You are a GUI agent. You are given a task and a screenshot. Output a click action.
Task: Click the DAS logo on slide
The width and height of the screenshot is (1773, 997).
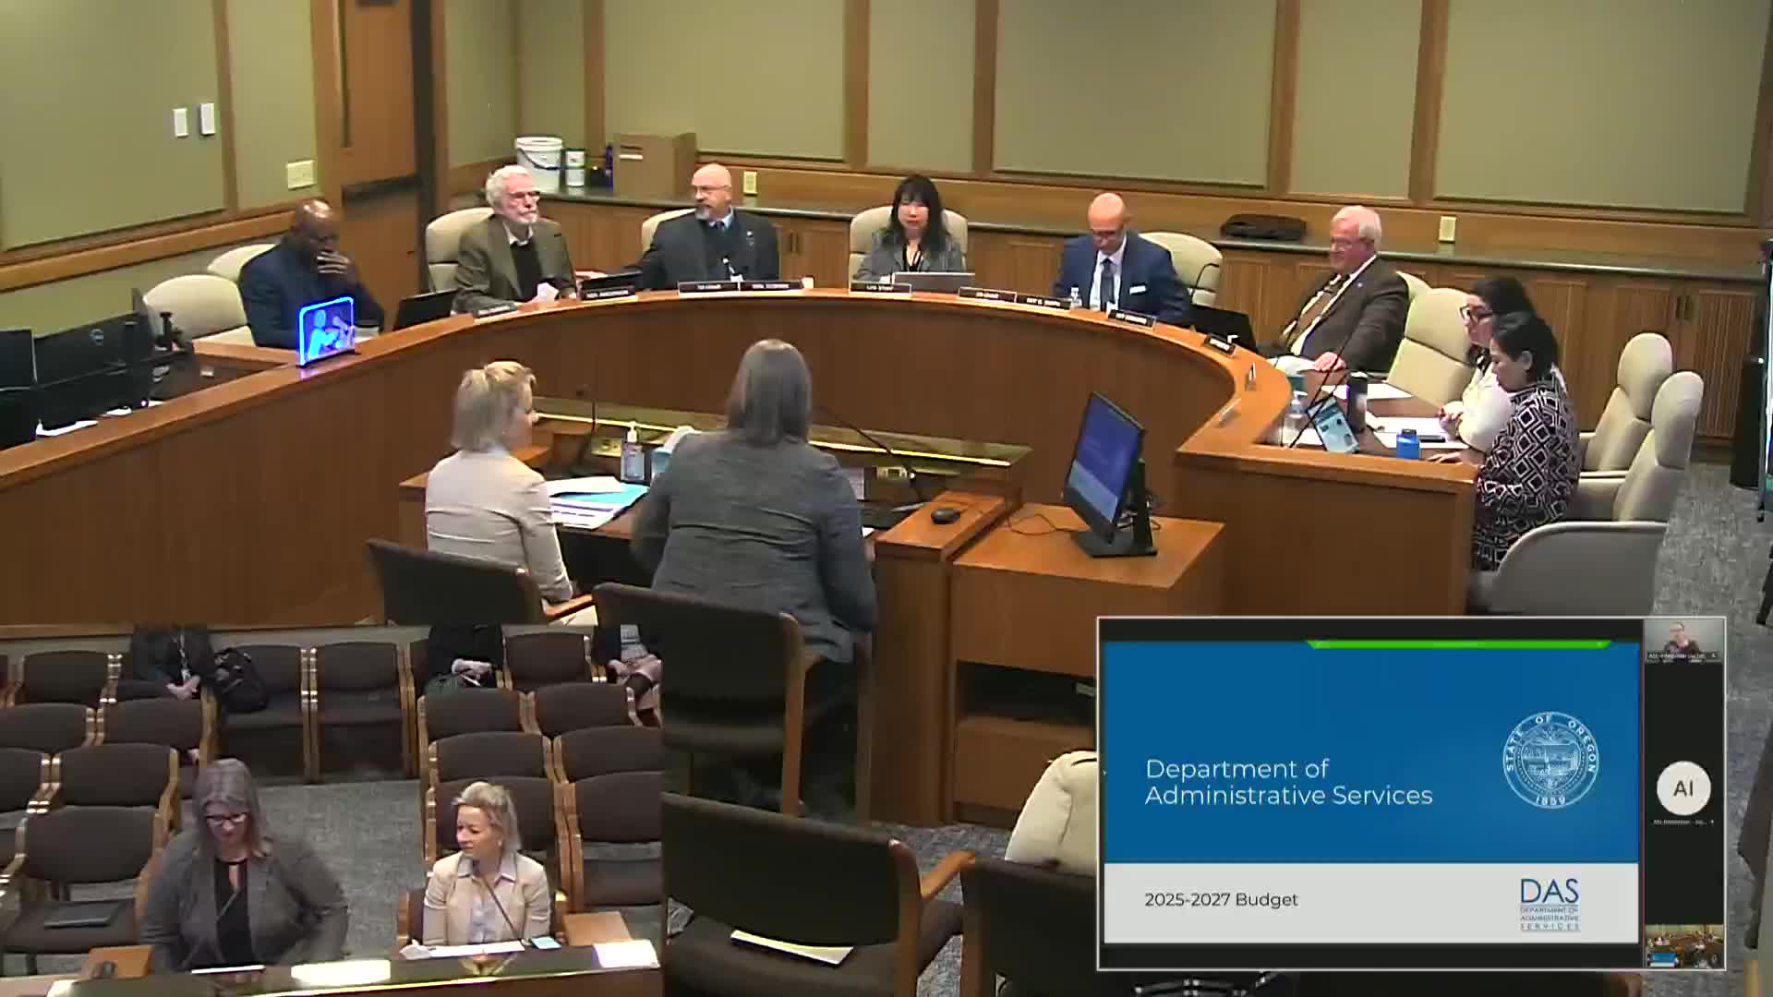coord(1550,903)
